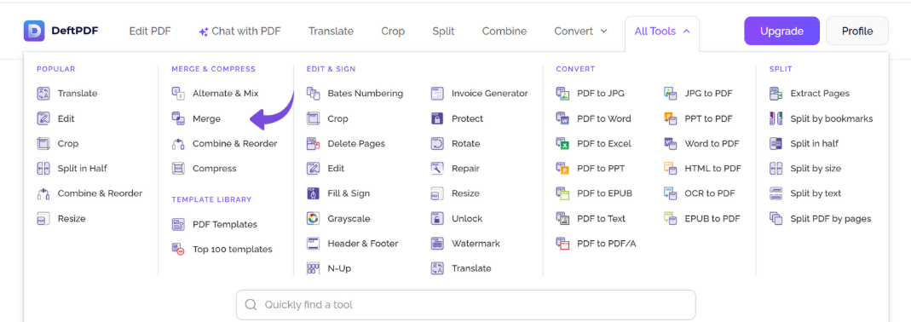This screenshot has height=322, width=911.
Task: Open the JPG to PDF icon
Action: click(671, 93)
